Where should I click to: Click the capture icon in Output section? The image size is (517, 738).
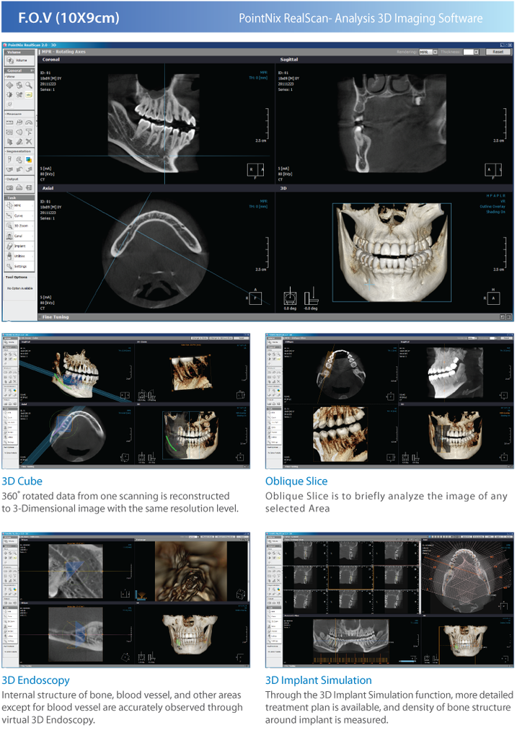(x=10, y=187)
